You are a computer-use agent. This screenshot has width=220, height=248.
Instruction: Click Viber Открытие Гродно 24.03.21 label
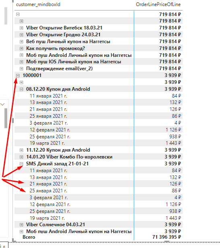63,35
